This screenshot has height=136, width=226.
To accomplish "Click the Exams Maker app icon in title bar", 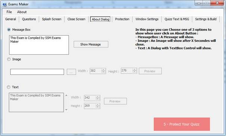I will click(4, 4).
